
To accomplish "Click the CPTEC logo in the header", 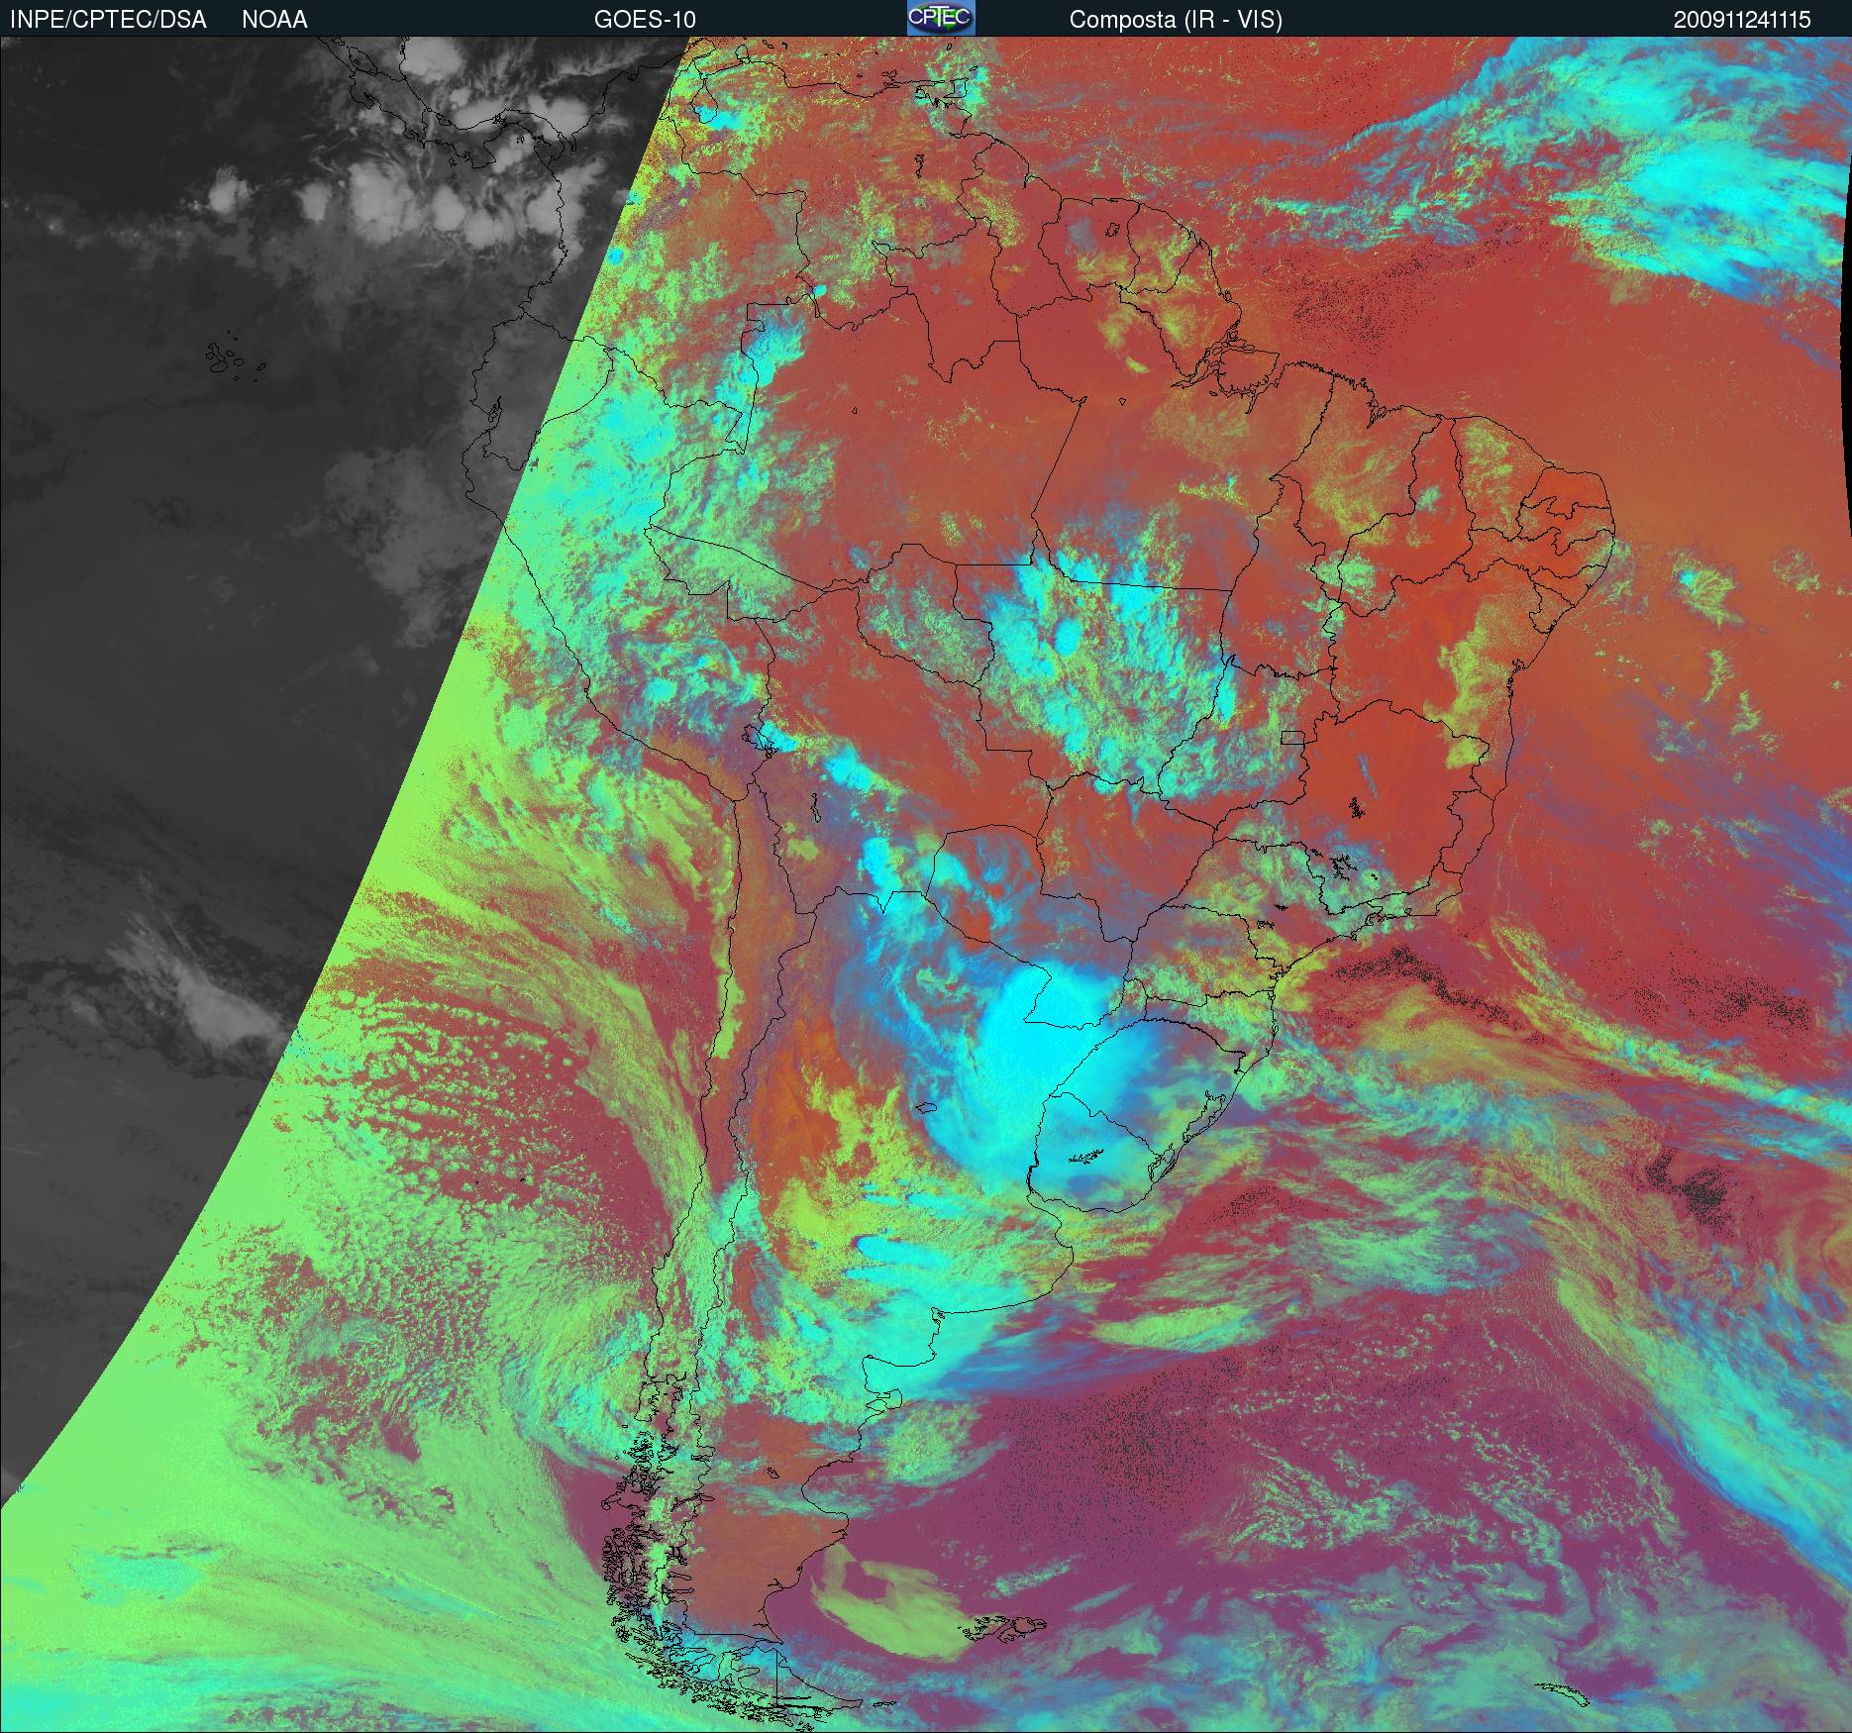I will coord(940,18).
